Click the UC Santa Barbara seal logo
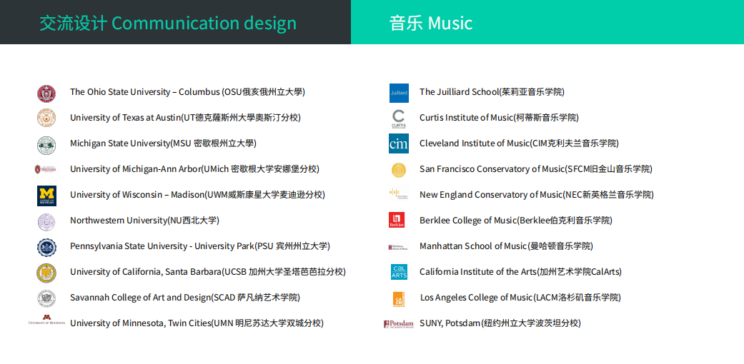Screen dimensions: 744x364 (46, 273)
